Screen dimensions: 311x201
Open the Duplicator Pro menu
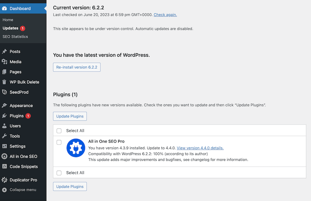(23, 180)
